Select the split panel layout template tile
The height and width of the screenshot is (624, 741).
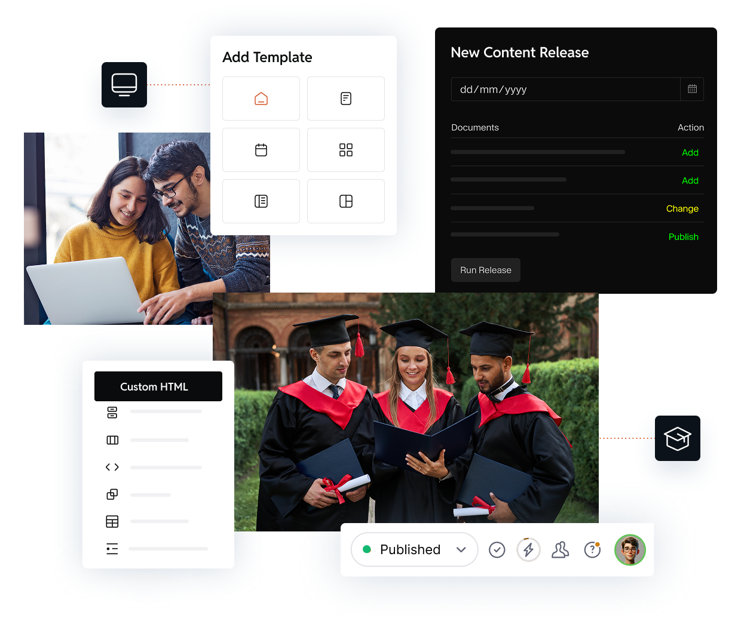346,201
